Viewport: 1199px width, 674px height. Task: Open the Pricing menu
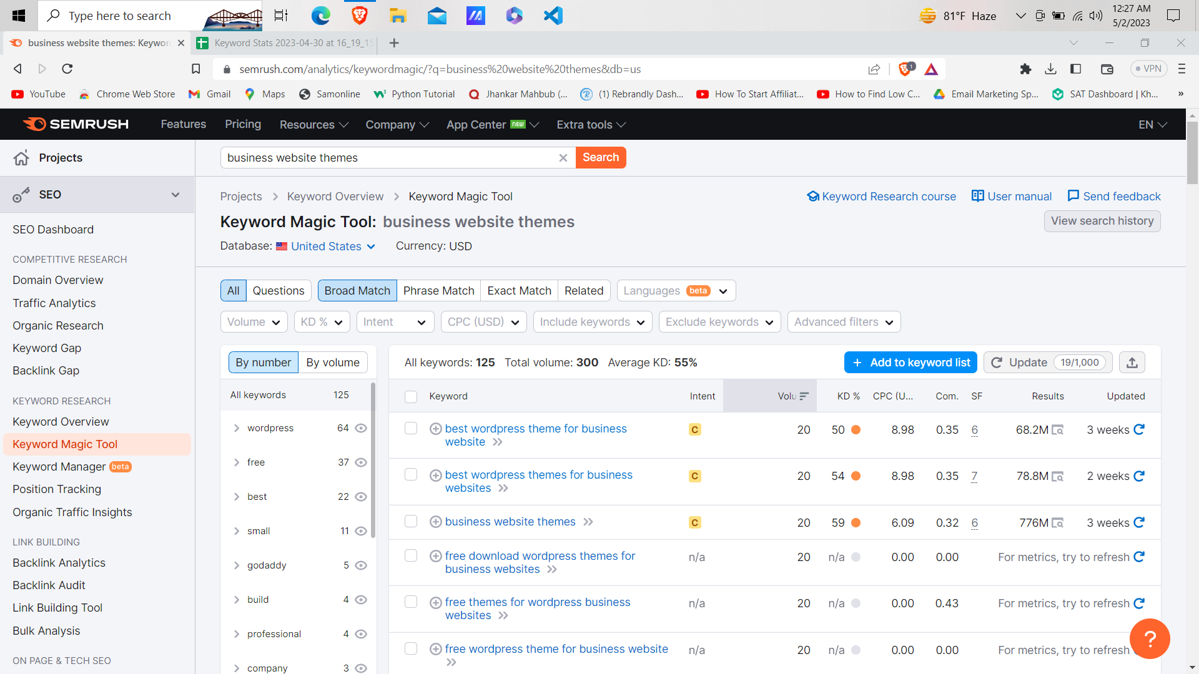pyautogui.click(x=242, y=124)
